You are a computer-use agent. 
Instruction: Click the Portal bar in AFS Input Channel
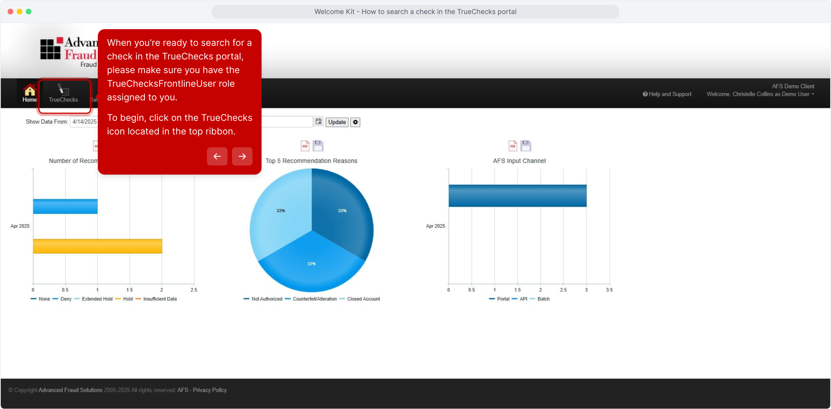[517, 196]
